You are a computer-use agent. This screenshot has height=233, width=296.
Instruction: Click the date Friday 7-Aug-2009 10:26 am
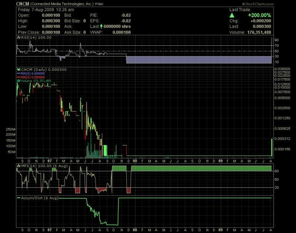pos(46,10)
